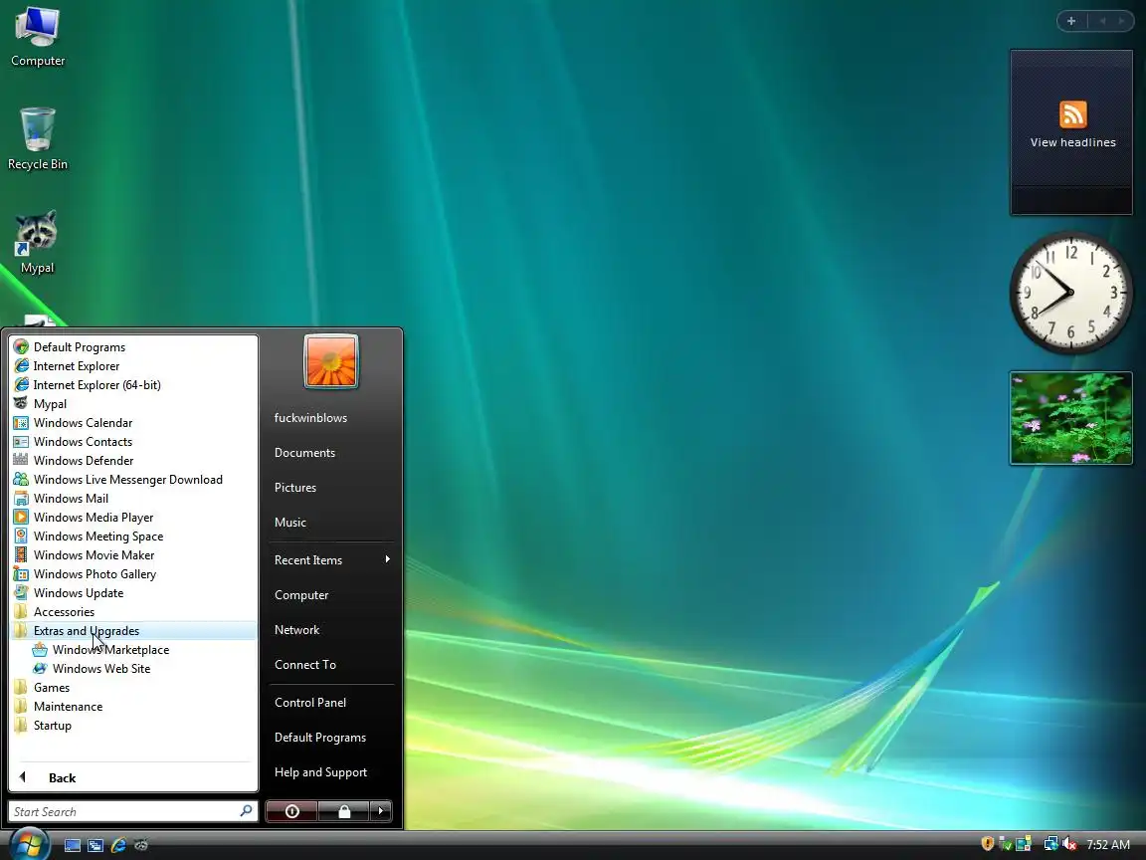Open the network status tray icon
Viewport: 1146px width, 860px height.
(x=1050, y=844)
